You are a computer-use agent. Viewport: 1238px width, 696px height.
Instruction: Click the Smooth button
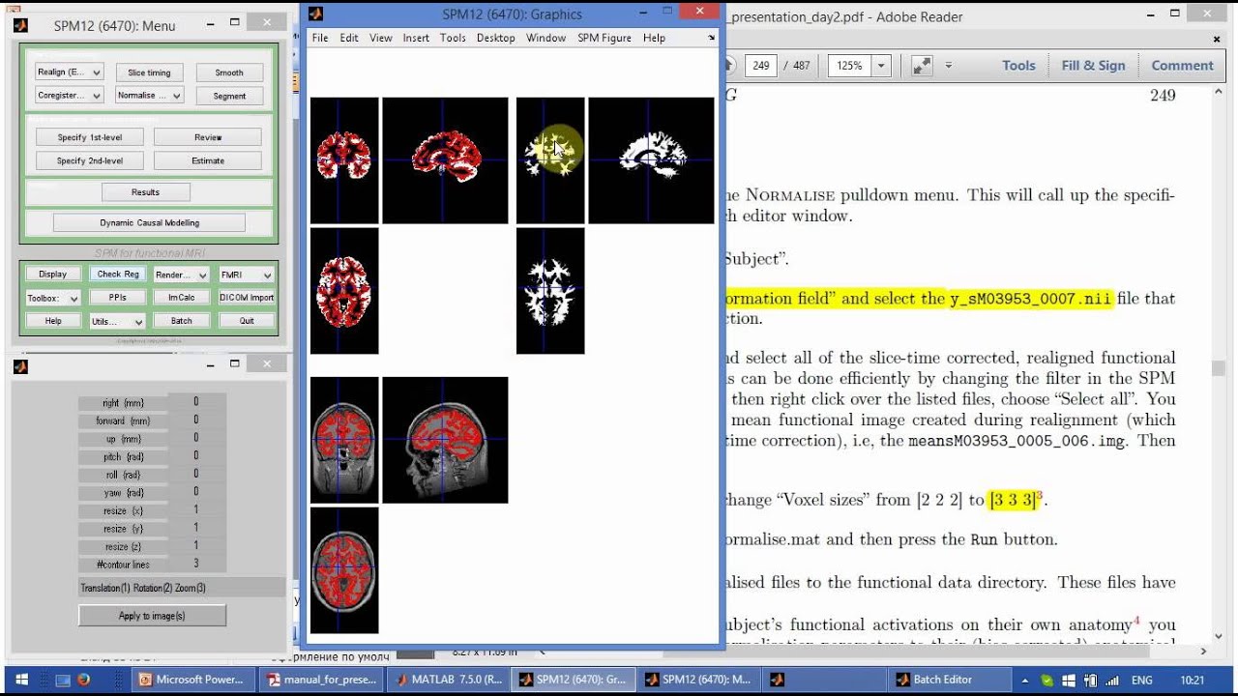tap(229, 72)
